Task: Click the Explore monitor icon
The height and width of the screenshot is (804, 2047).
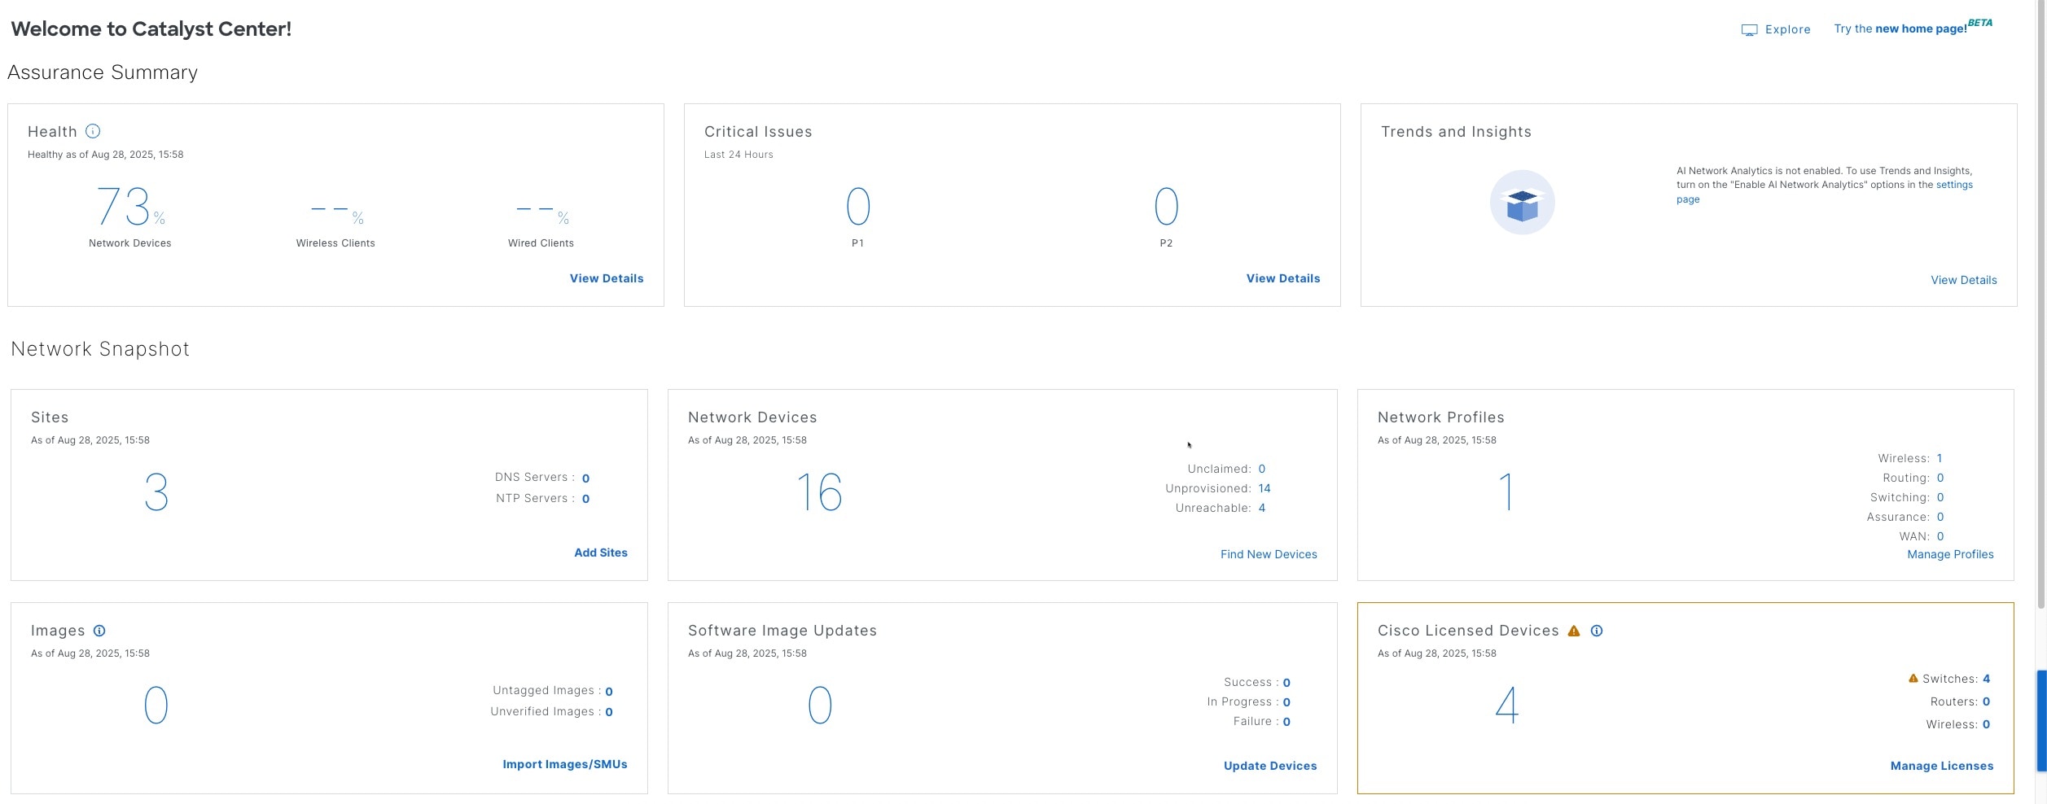Action: (1749, 29)
